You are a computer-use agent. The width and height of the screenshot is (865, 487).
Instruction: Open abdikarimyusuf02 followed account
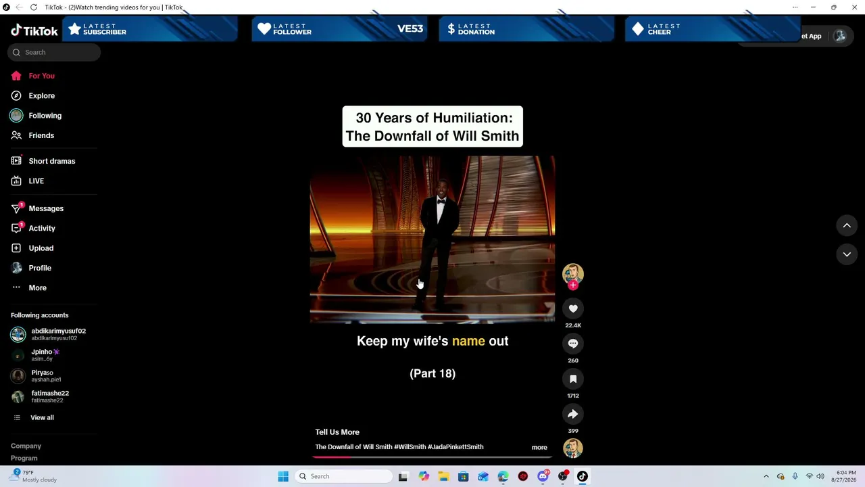(49, 334)
